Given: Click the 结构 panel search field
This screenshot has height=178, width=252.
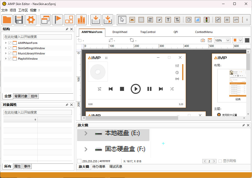Looking at the screenshot, I should (38, 37).
